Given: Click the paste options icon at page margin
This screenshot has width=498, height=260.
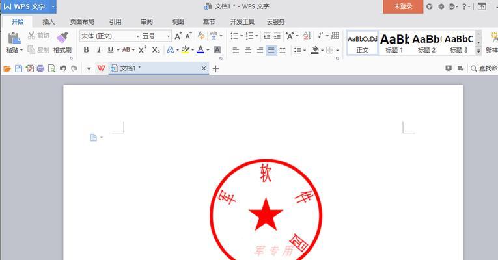Looking at the screenshot, I should point(93,137).
